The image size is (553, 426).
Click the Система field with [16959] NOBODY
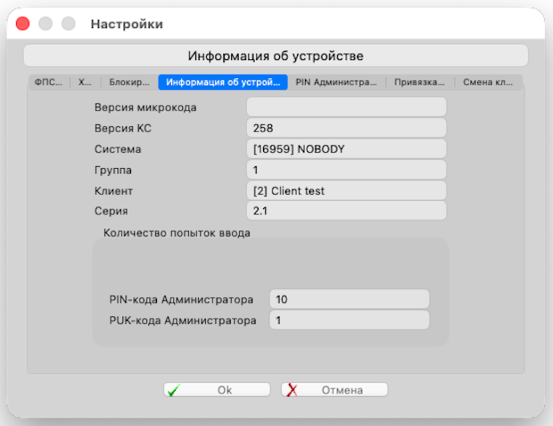click(346, 149)
